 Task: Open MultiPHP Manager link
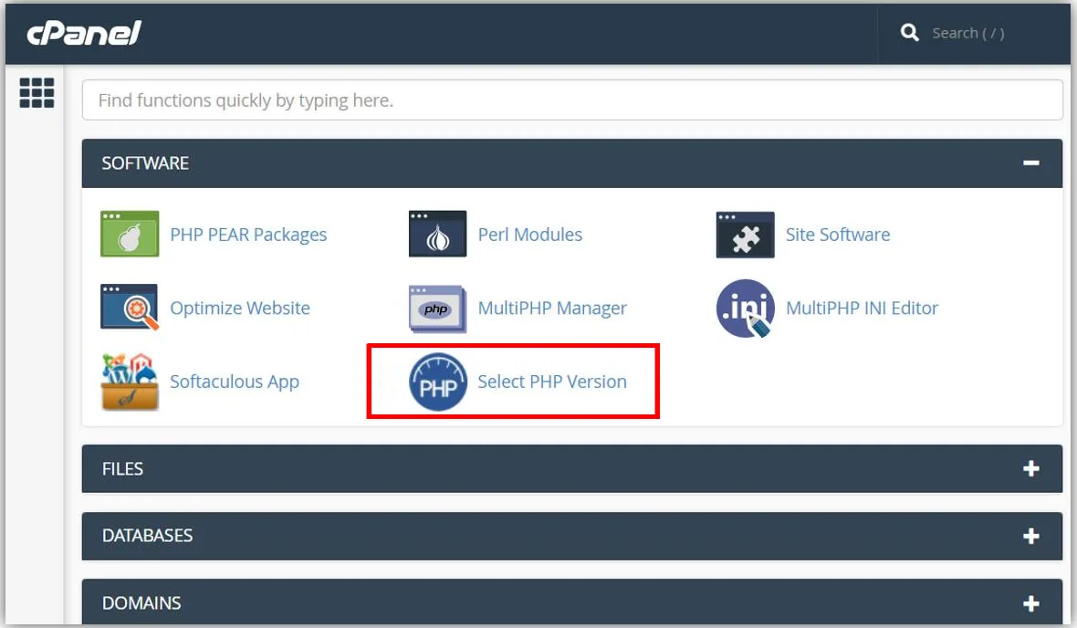coord(552,309)
